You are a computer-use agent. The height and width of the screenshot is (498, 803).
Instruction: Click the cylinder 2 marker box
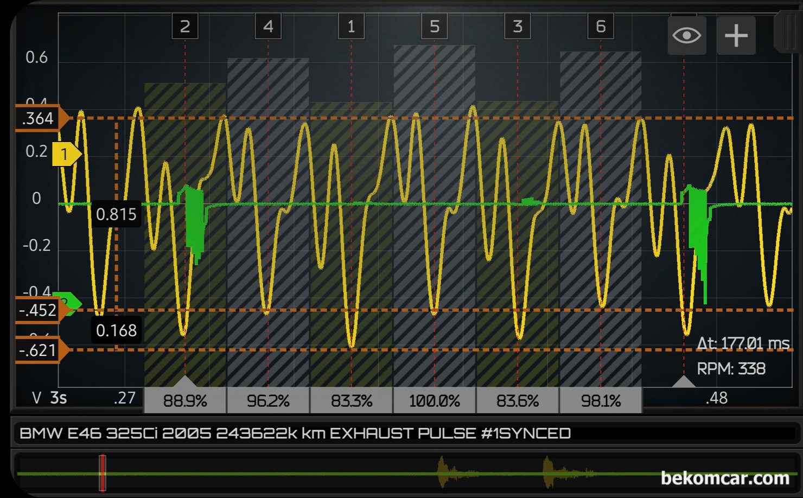tap(185, 27)
